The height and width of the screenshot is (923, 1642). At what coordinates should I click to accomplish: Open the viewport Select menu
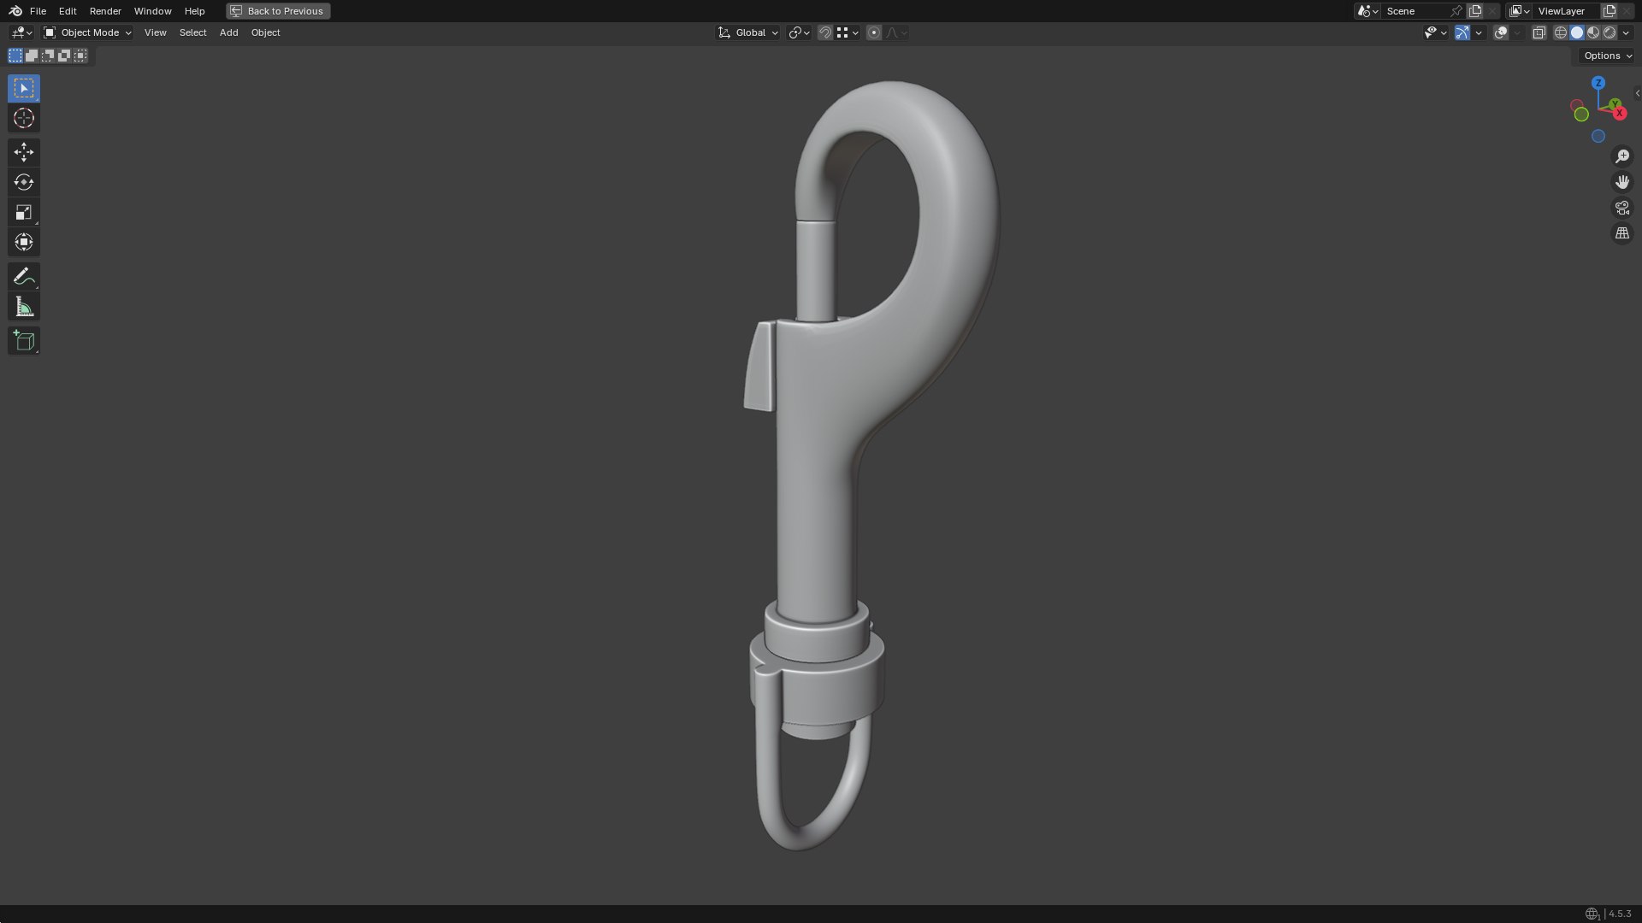click(192, 32)
